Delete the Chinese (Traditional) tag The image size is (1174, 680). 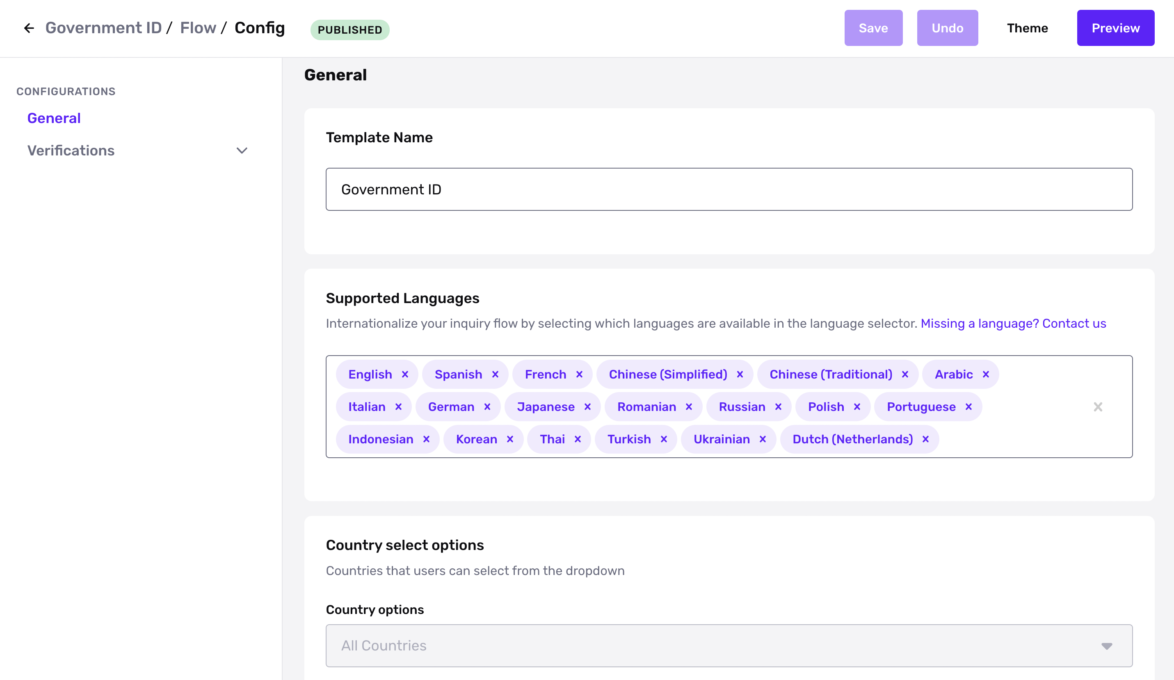905,374
